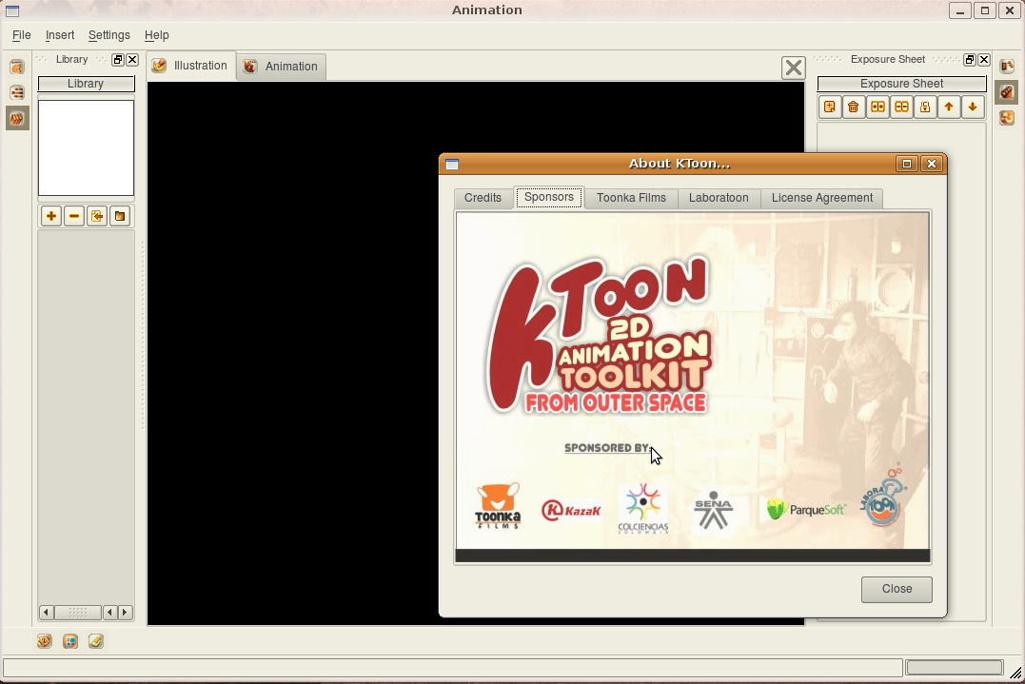Toggle the highlighted Library panel button in left sidebar
This screenshot has height=684, width=1025.
[x=17, y=119]
